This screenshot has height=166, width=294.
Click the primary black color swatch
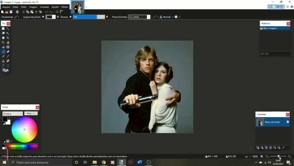pos(5,119)
